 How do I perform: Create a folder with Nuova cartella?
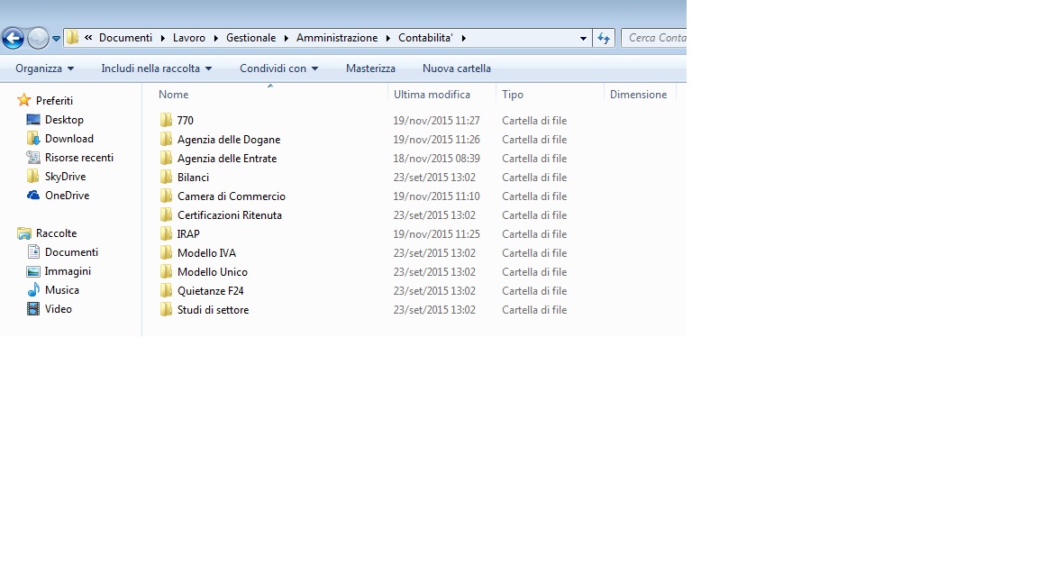(x=456, y=68)
